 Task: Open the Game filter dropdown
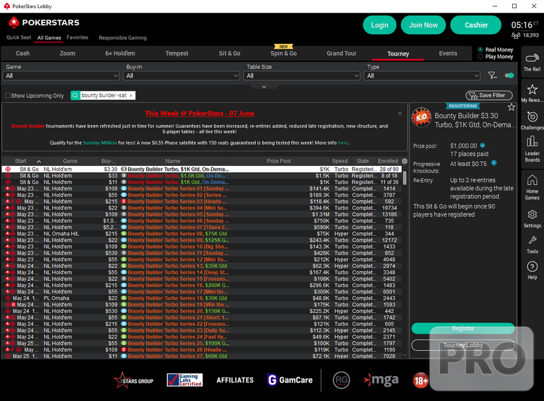61,76
